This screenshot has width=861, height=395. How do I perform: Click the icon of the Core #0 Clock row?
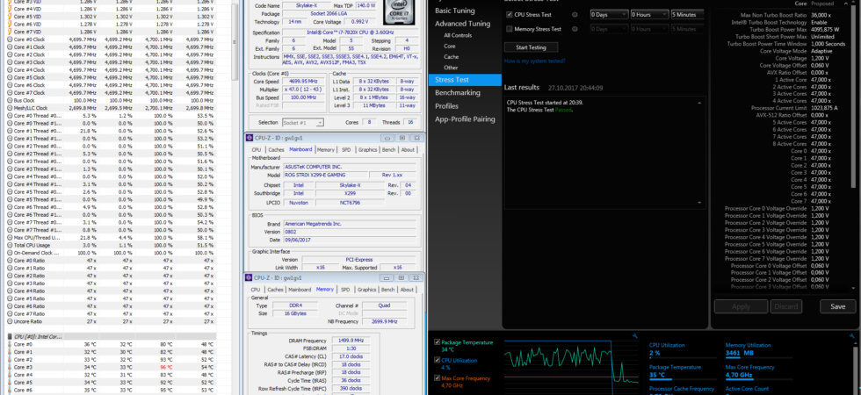pyautogui.click(x=10, y=39)
